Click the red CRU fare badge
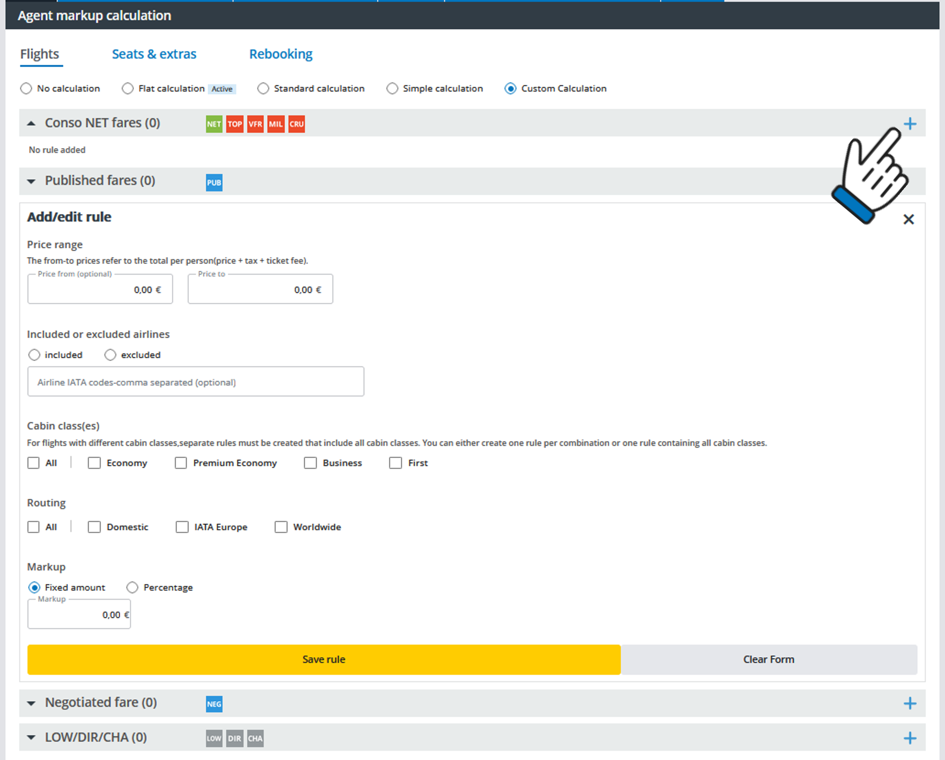The image size is (945, 760). (296, 124)
